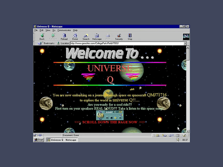Open Mailbox from the component bar
Viewport: 223px width, 167px height.
(x=164, y=135)
